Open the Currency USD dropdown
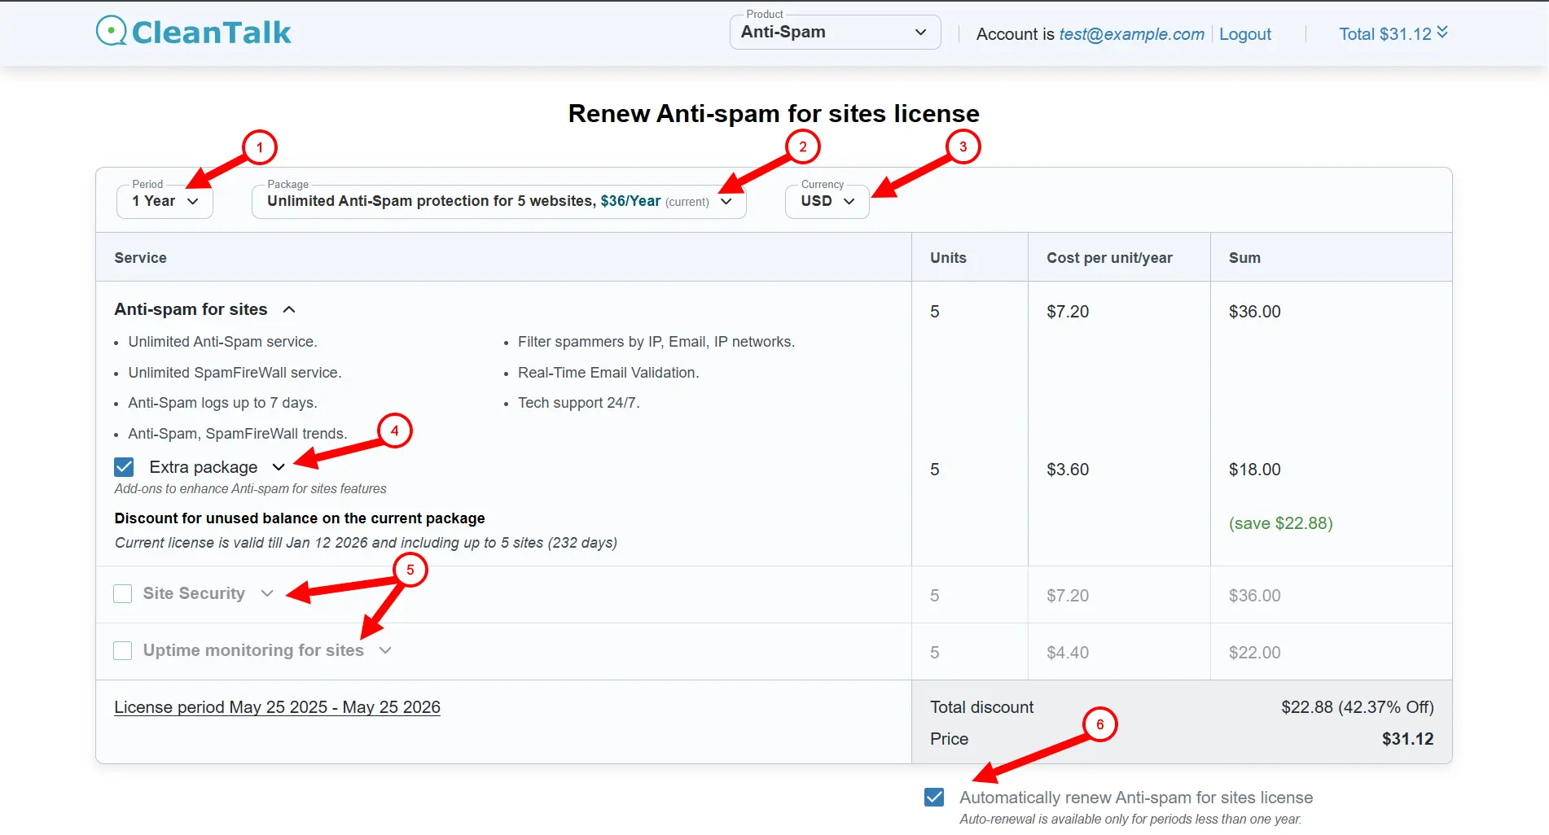The width and height of the screenshot is (1549, 835). tap(827, 201)
